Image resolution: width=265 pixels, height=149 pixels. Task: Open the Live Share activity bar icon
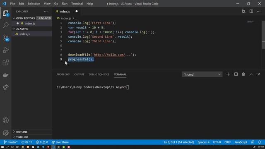tap(5, 87)
